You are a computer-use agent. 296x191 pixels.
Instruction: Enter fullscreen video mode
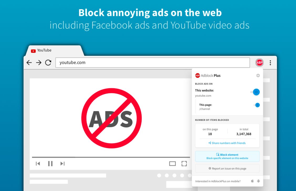pos(184,163)
